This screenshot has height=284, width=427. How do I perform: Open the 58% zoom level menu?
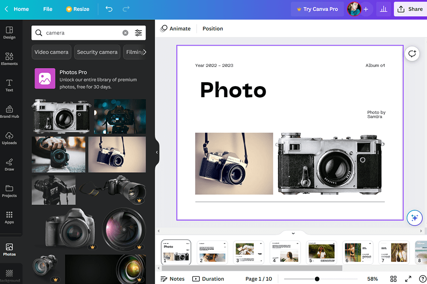tap(372, 279)
